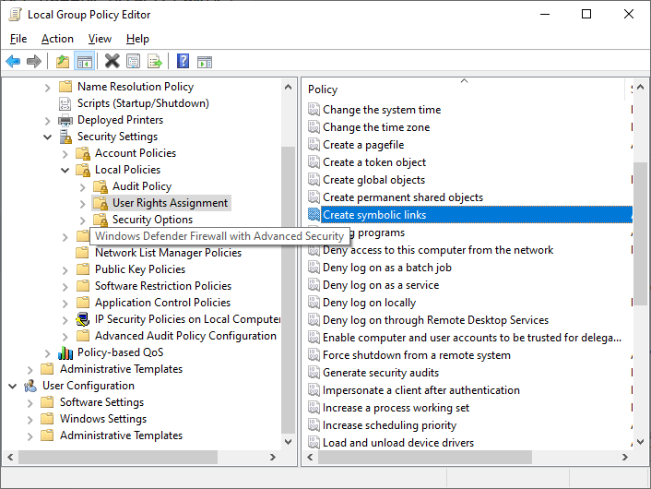Click the Audit Policy folder icon

point(101,187)
